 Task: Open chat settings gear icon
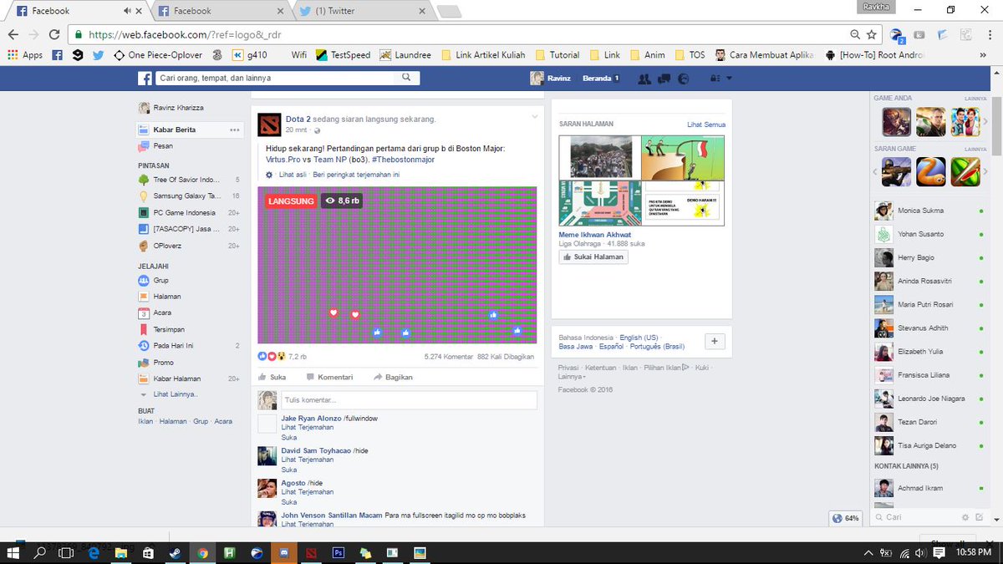tap(965, 517)
